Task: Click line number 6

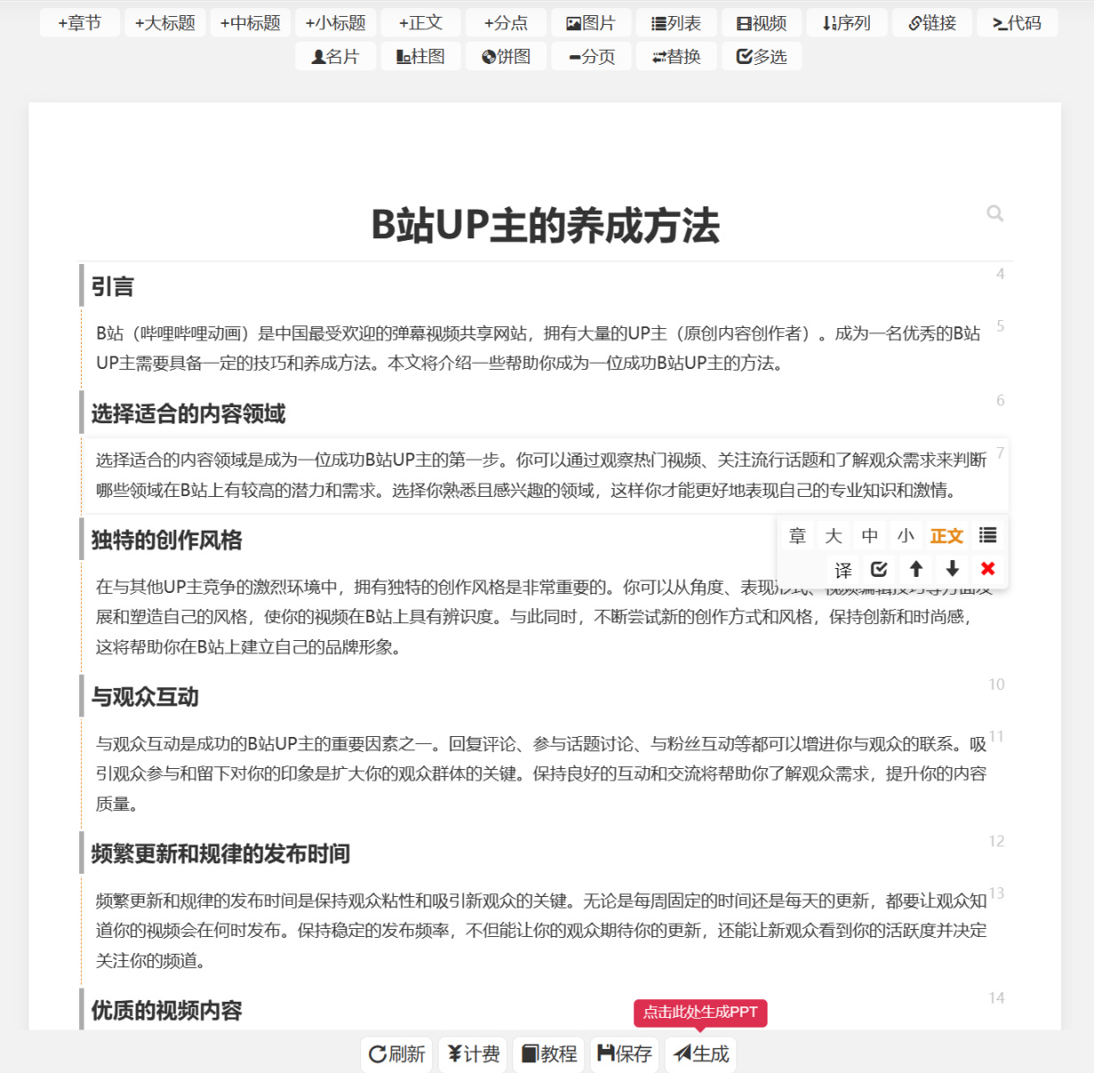Action: pyautogui.click(x=1001, y=400)
